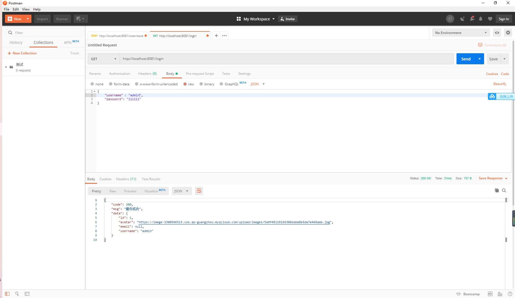The height and width of the screenshot is (298, 515).
Task: Select form-data body type radio
Action: [111, 84]
